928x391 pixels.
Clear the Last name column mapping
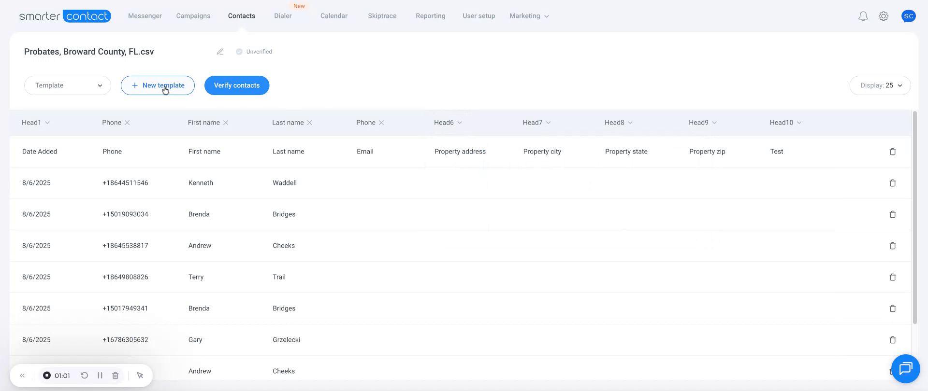pos(310,123)
